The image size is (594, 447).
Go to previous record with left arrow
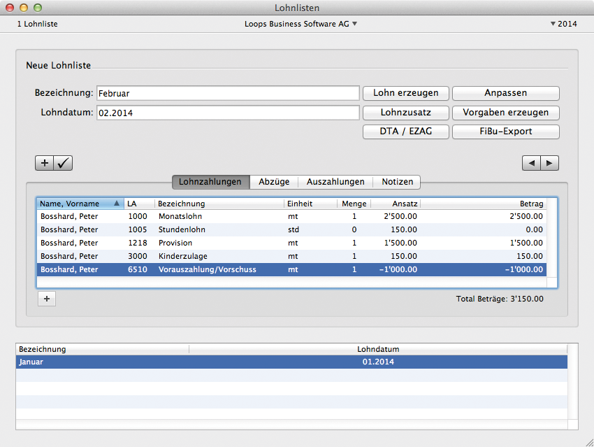pos(531,163)
